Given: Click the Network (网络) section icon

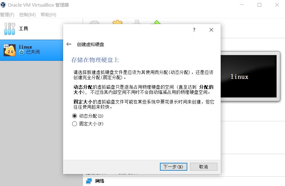Looking at the screenshot, I should (89, 181).
